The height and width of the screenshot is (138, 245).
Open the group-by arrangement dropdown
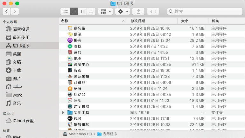coord(105,11)
